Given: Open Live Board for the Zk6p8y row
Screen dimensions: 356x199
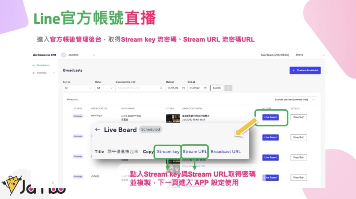Looking at the screenshot, I should point(270,178).
